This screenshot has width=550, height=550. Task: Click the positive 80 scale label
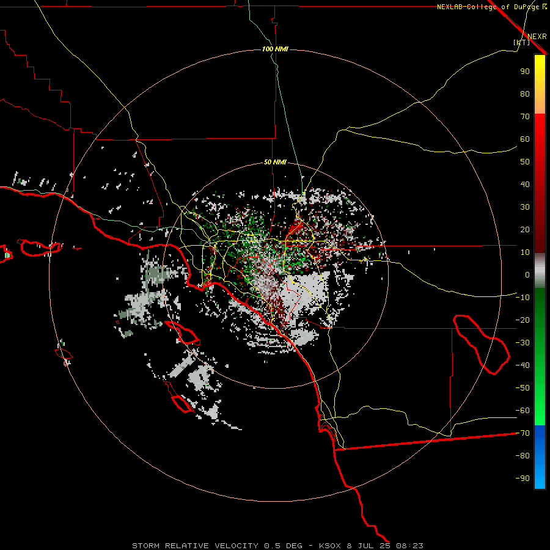click(x=525, y=94)
